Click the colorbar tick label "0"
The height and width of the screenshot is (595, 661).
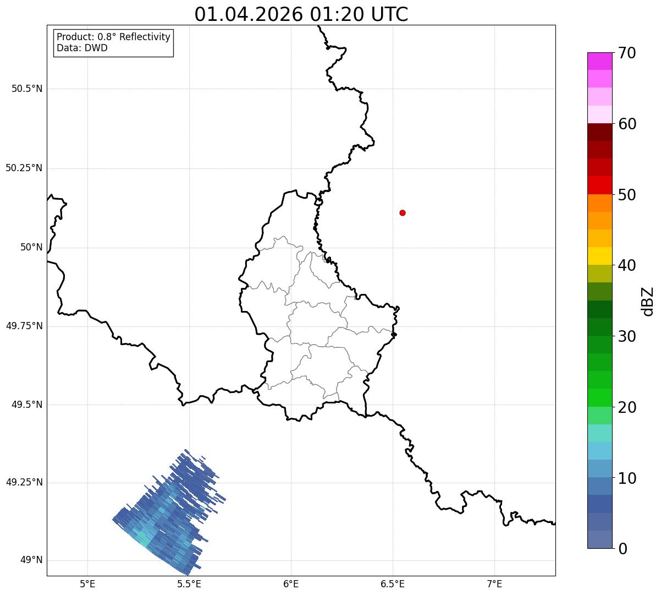click(623, 549)
